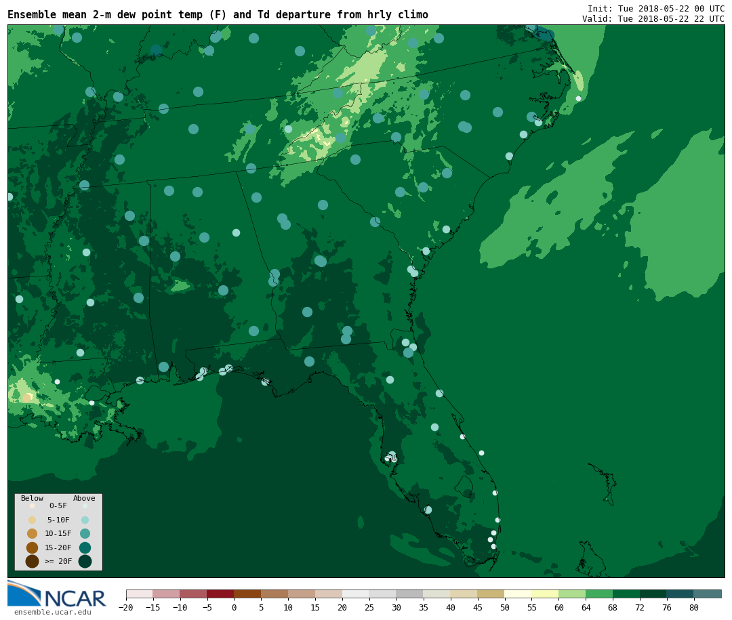
Task: Click the '15-20F' legend label
Action: [x=58, y=547]
